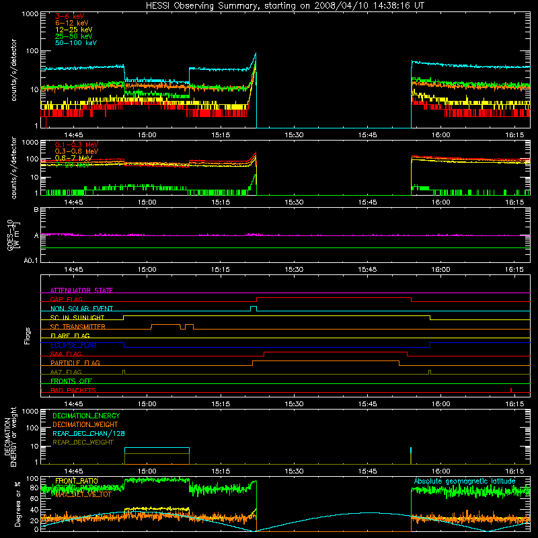Click the raised SAA_FLAG segment

pyautogui.click(x=336, y=352)
